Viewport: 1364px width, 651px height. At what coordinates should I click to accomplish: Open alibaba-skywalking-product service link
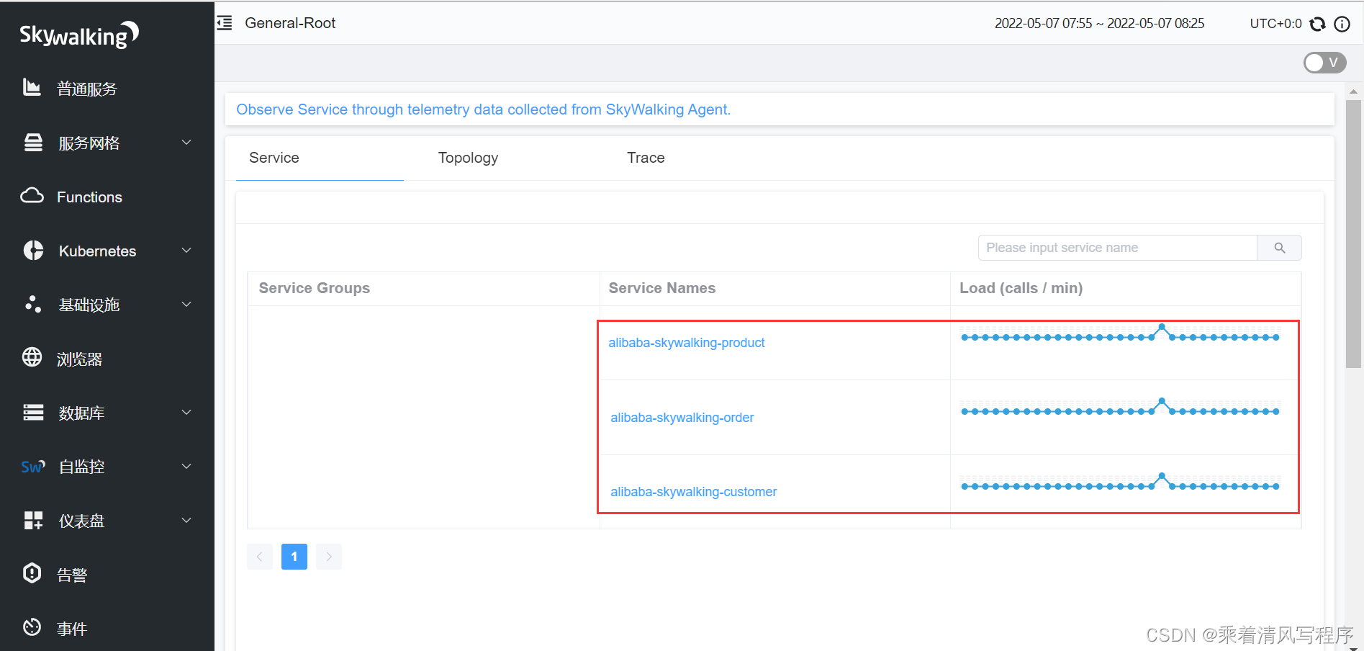[686, 343]
